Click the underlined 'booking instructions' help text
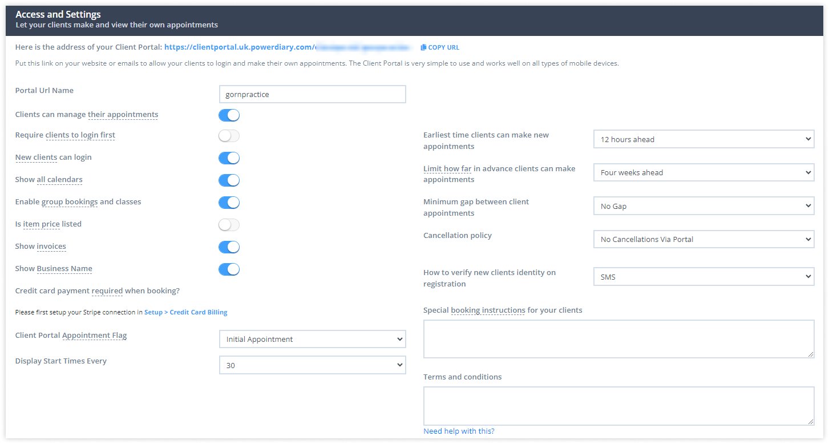Screen dimensions: 829x444 488,310
